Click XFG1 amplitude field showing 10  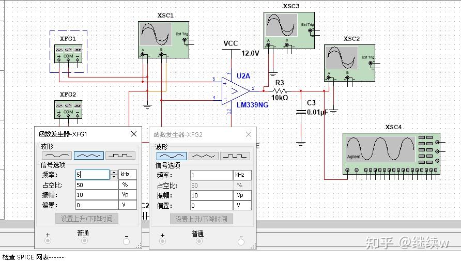pyautogui.click(x=97, y=195)
